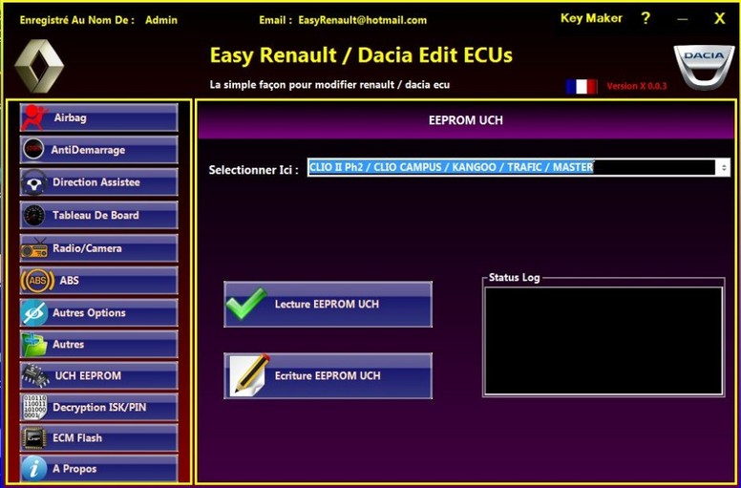Click the radio icon beside Radio/Camera
Viewport: 741px width, 488px height.
pyautogui.click(x=34, y=249)
